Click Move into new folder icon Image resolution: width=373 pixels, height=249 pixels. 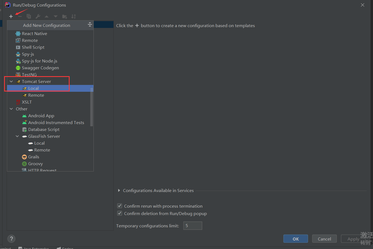[x=65, y=16]
